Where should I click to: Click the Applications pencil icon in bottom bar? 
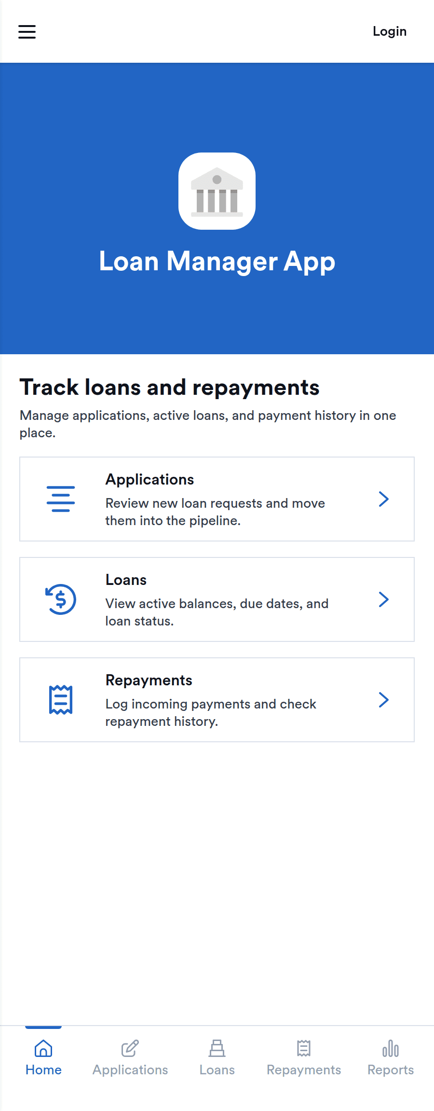[x=130, y=1048]
